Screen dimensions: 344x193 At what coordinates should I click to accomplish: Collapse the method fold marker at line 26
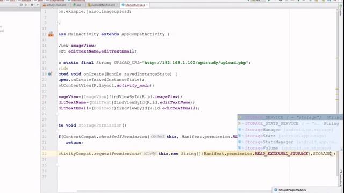pos(57,114)
